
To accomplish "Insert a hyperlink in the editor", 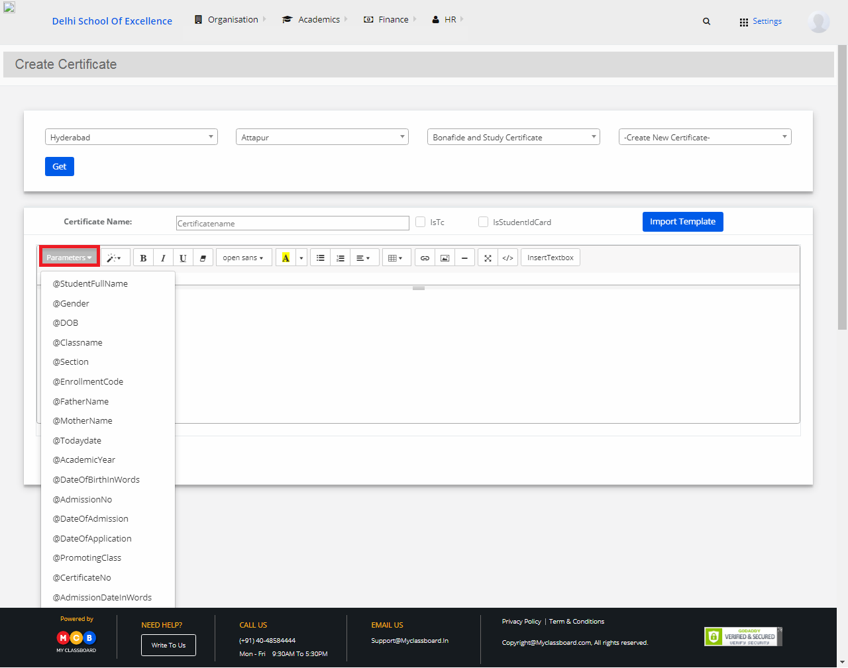I will click(425, 258).
